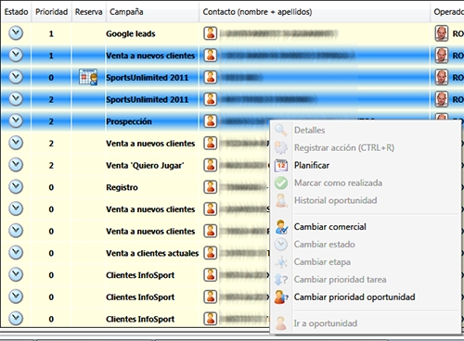Sort by the Prioridad column header
The width and height of the screenshot is (464, 341).
51,12
